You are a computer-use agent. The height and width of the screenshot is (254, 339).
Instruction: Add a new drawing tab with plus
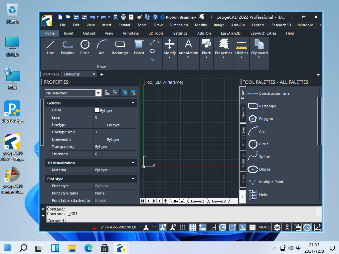click(102, 74)
